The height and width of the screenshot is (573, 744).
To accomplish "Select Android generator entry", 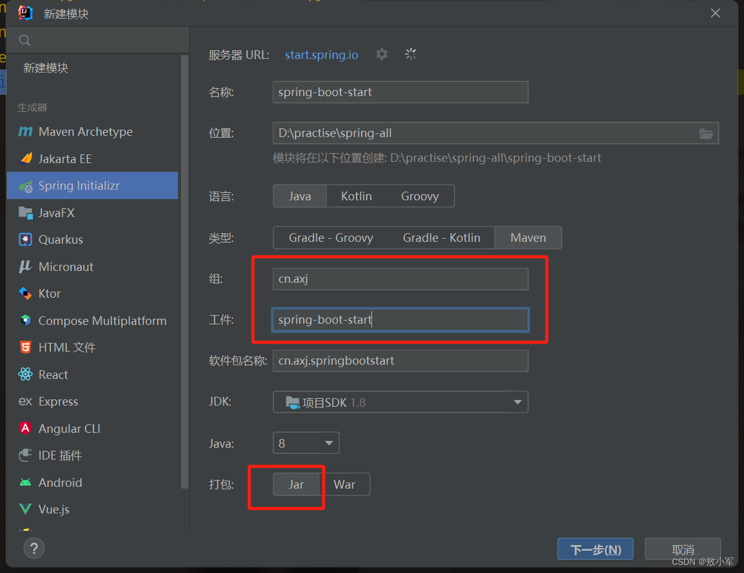I will click(x=92, y=482).
